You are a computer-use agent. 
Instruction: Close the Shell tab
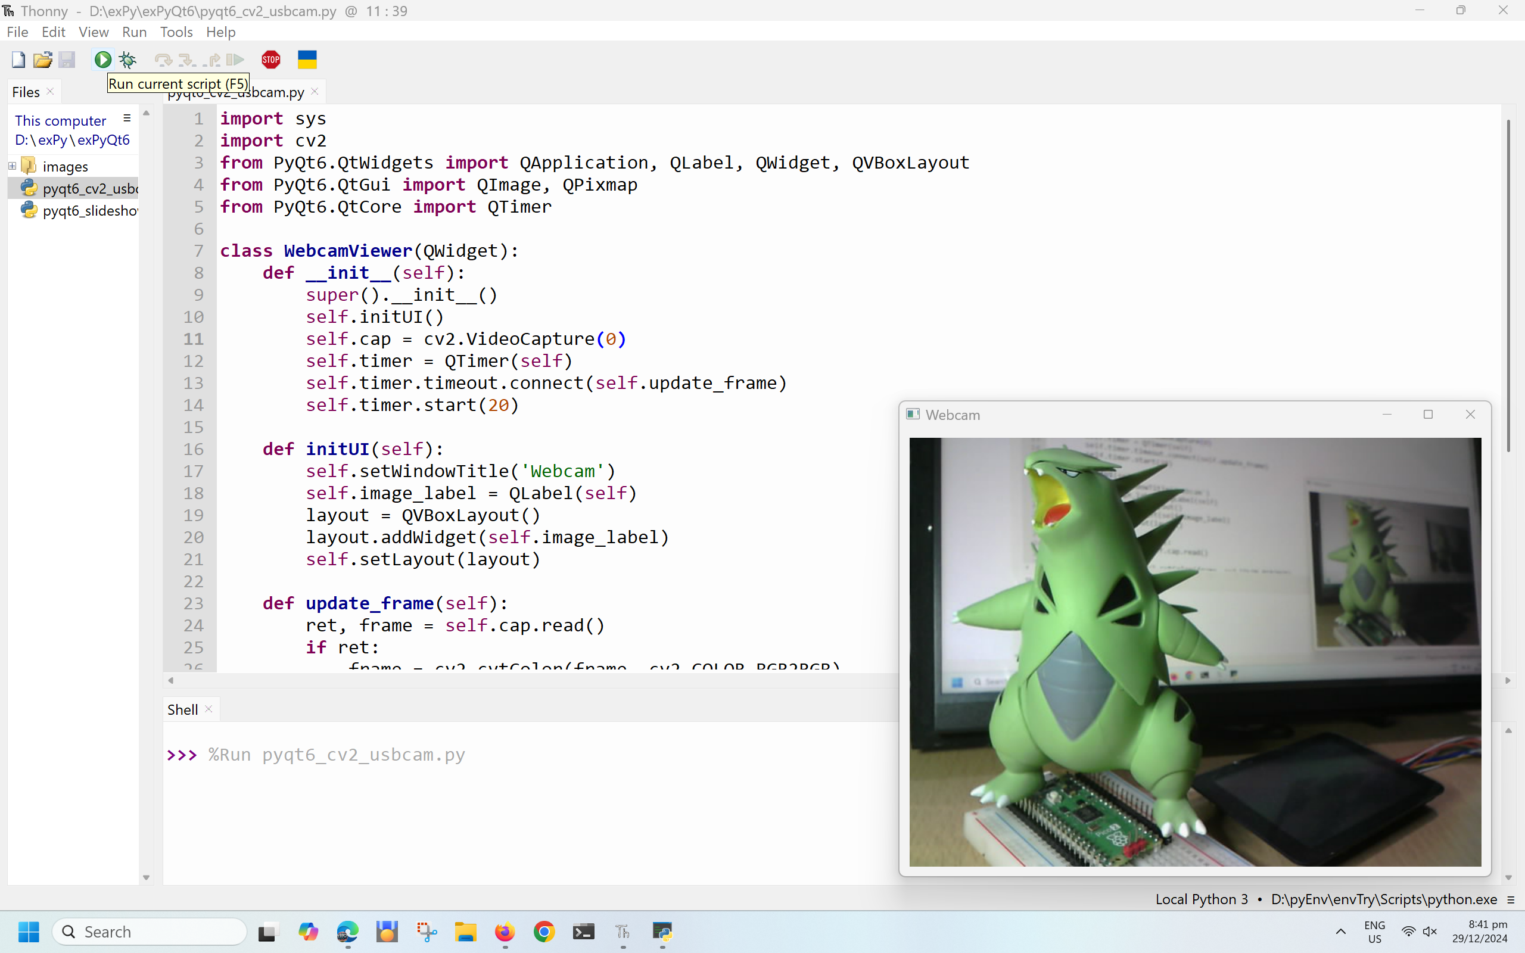click(x=208, y=709)
